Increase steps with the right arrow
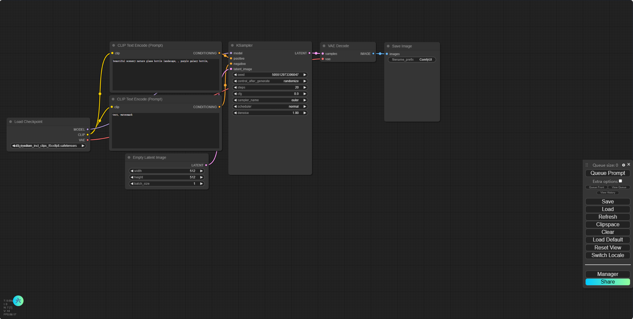Screen dimensions: 633x319 [x=305, y=87]
